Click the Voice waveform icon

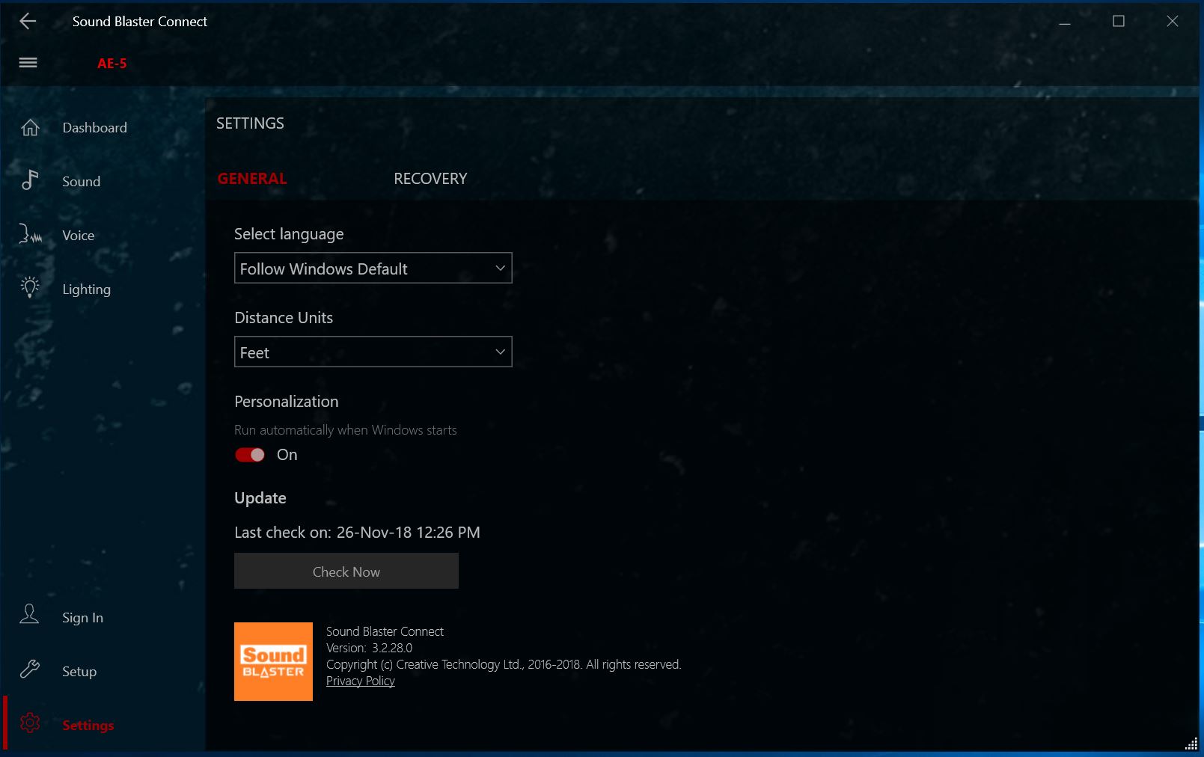point(30,234)
